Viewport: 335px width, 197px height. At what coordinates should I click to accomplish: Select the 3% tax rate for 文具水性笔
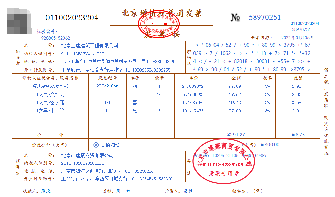[x=267, y=111]
